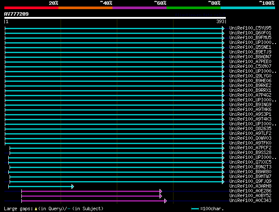Click the cyan ~100% identity legend segment
279x212 pixels.
tap(248, 8)
